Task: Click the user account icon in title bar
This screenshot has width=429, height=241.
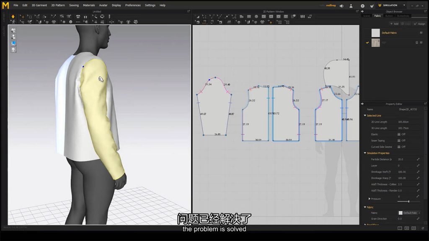Action: click(351, 6)
